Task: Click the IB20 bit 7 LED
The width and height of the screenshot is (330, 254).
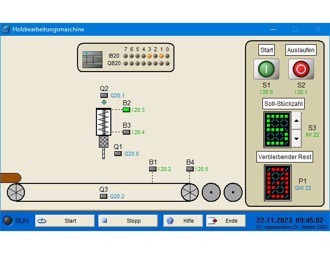Action: (x=126, y=56)
